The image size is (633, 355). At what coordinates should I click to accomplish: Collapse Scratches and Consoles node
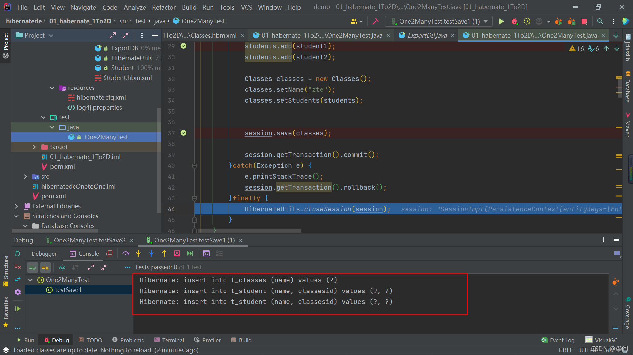16,216
